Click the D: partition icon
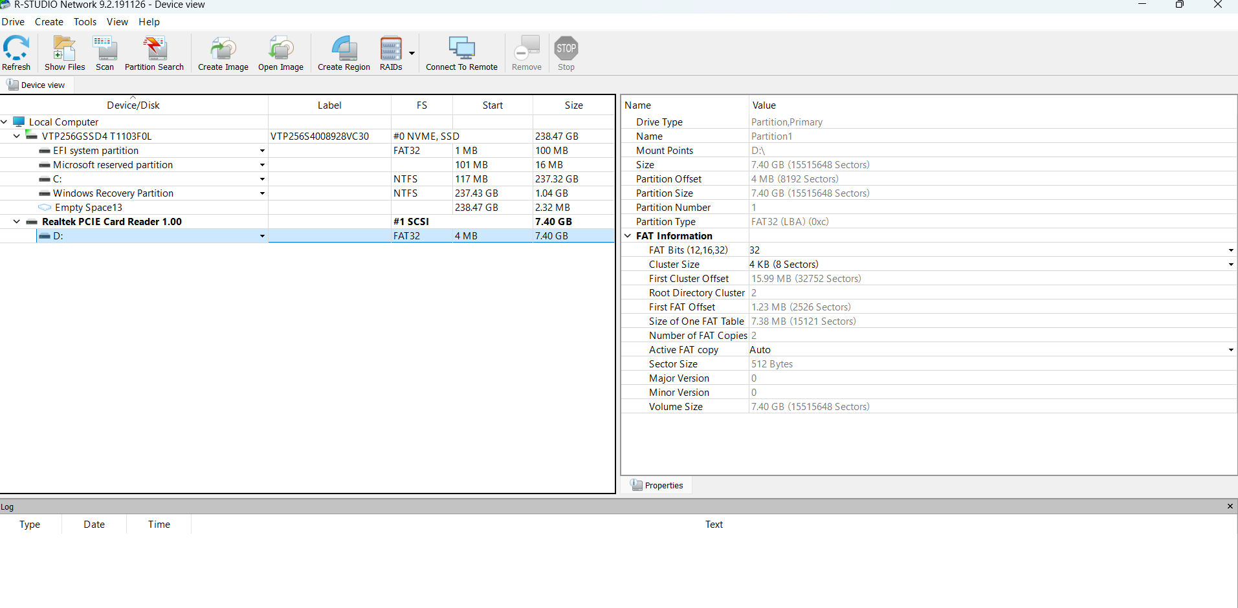1238x608 pixels. 45,236
